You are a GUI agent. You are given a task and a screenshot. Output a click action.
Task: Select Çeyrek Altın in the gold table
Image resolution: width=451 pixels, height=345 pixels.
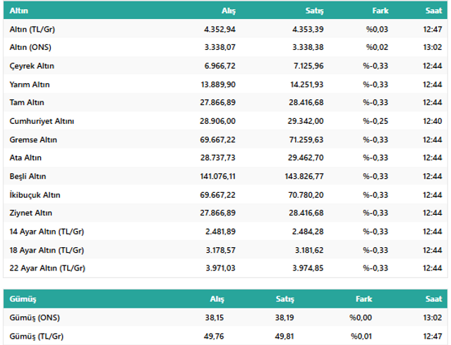click(32, 65)
